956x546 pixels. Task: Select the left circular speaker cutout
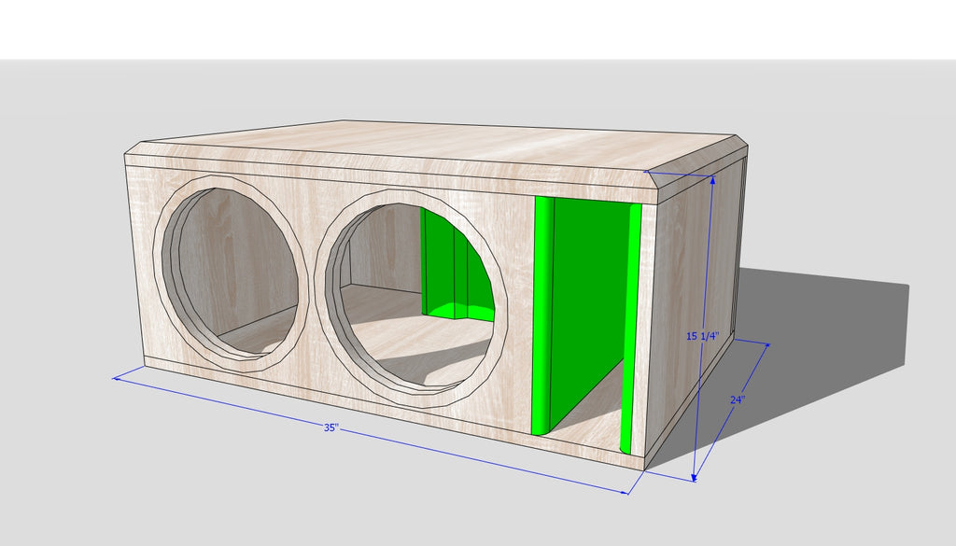(x=232, y=273)
